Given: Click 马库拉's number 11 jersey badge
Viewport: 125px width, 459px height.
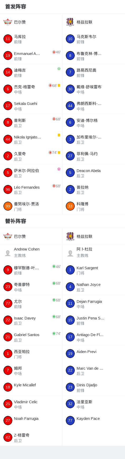Looking at the screenshot, I should pos(8,39).
